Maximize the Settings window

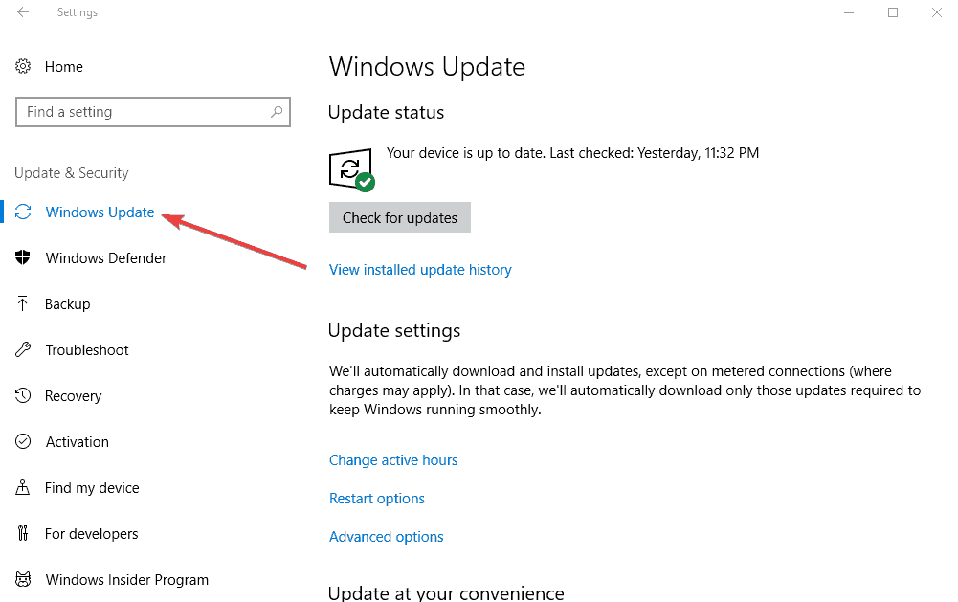893,12
